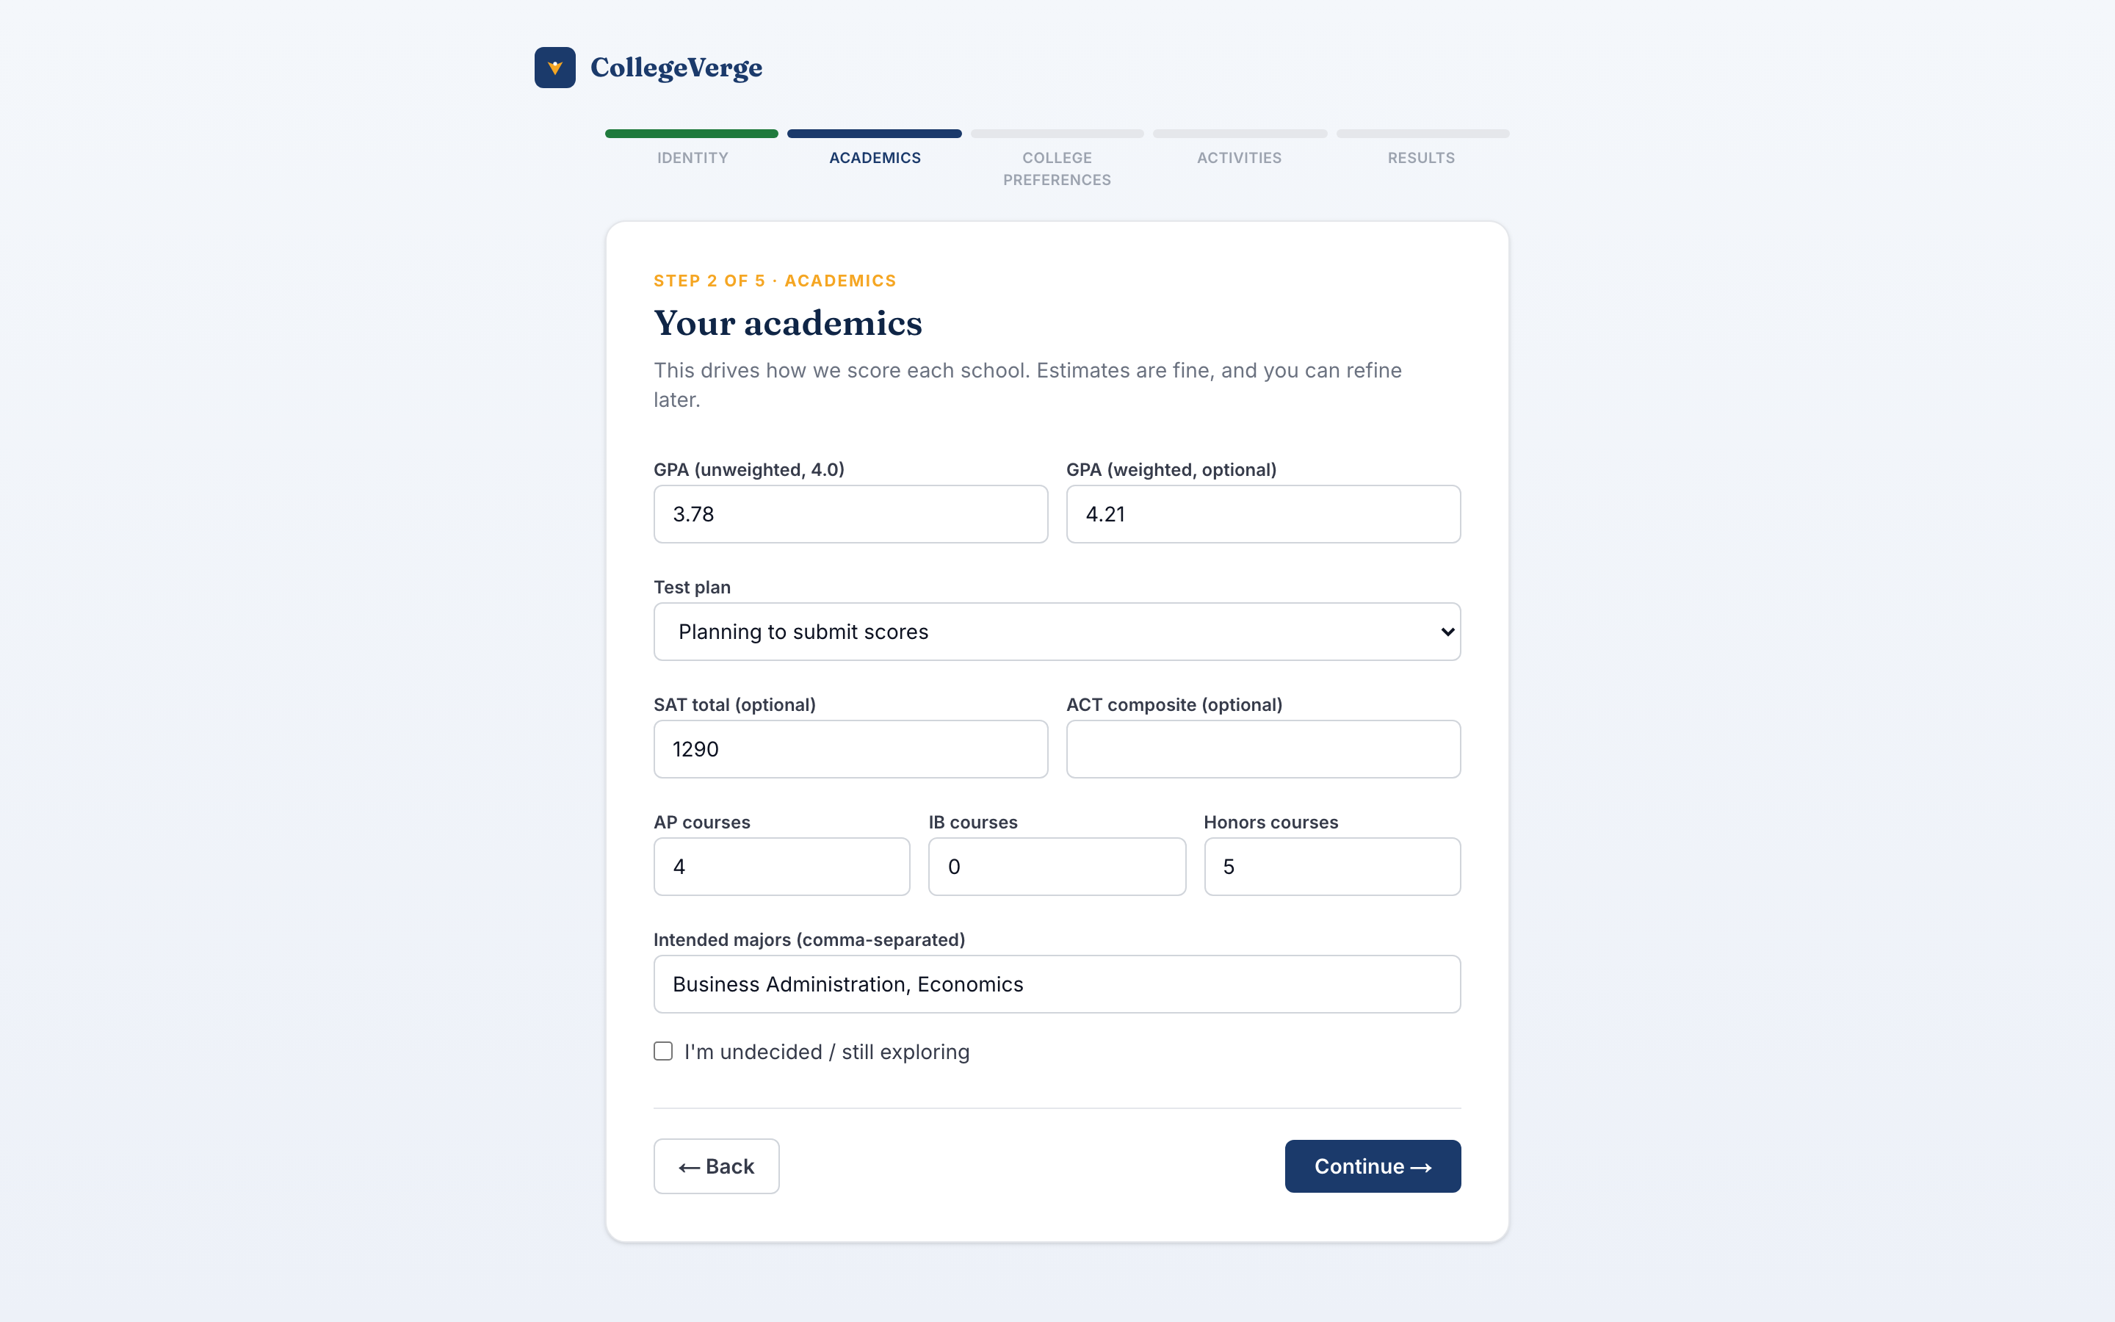Click the CollegeVerge brand name

point(676,68)
